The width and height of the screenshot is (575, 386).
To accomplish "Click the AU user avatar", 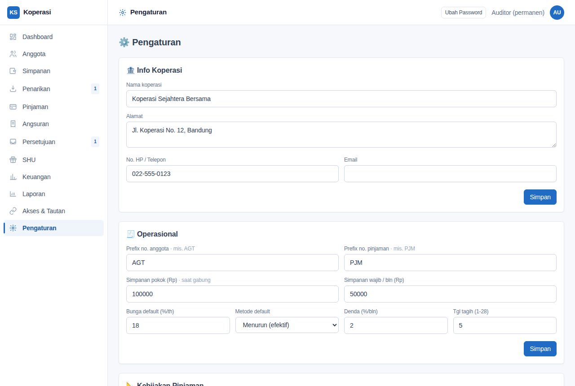I will (557, 13).
